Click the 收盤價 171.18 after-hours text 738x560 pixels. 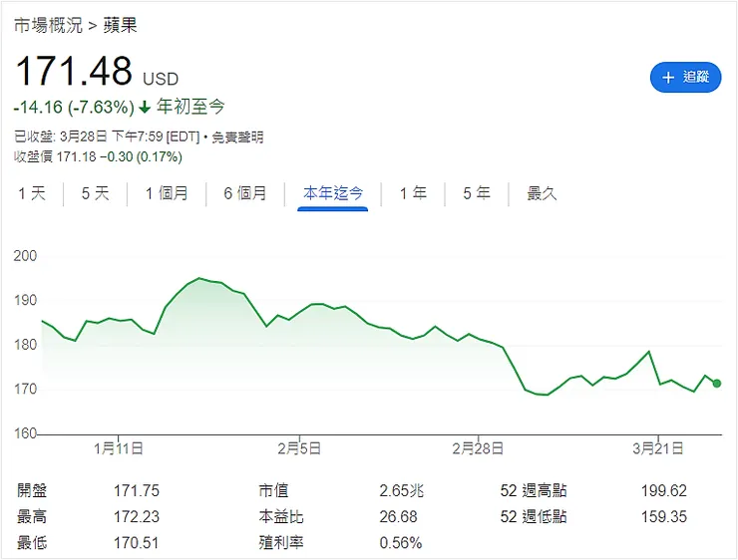pyautogui.click(x=98, y=156)
